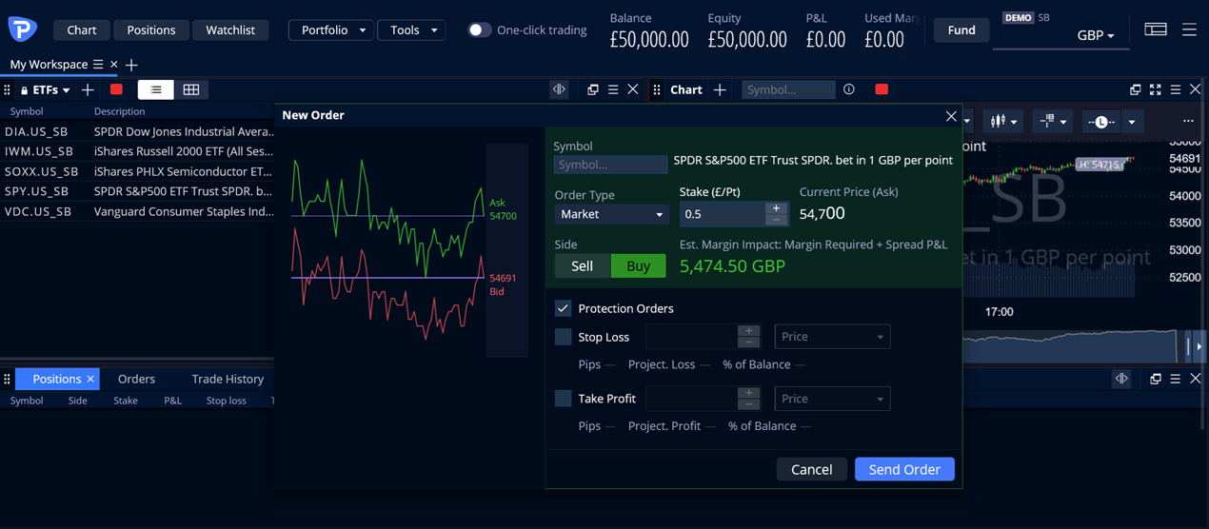
Task: Select the IWM.US_SB watchlist row
Action: pyautogui.click(x=137, y=151)
